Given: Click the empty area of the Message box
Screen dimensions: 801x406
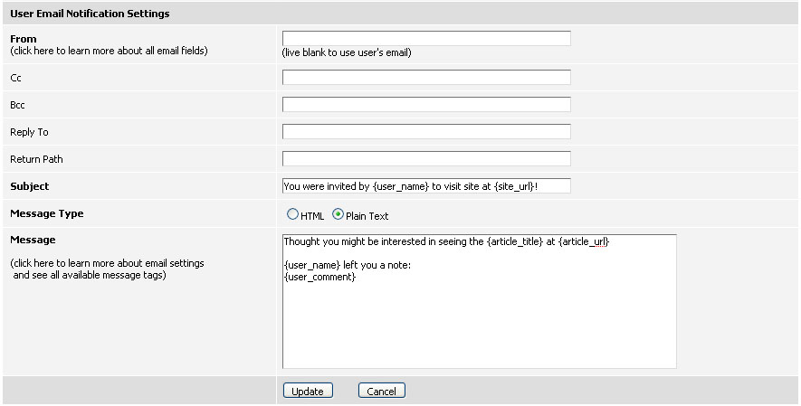Looking at the screenshot, I should (479, 326).
